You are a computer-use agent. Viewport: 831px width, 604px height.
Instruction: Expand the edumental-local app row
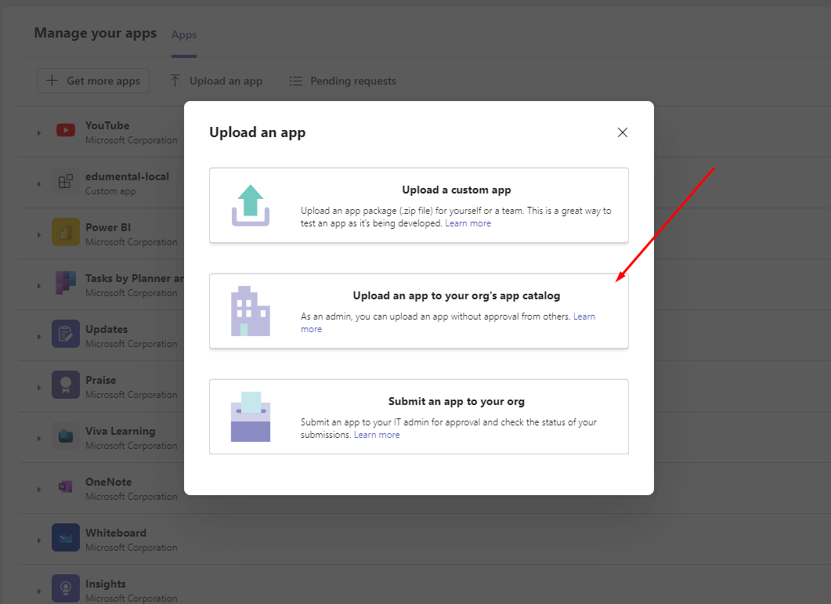[38, 183]
